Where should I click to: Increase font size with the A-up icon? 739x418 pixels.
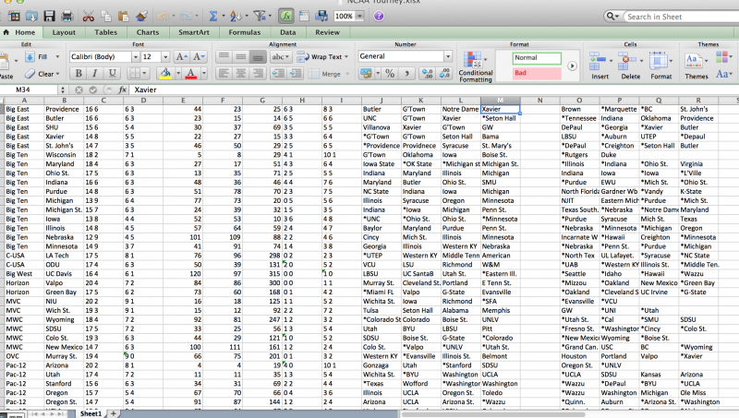181,57
